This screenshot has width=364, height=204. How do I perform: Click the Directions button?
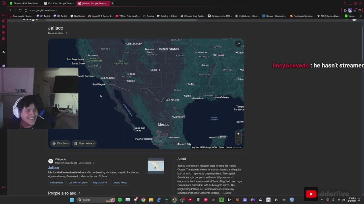[x=60, y=143]
